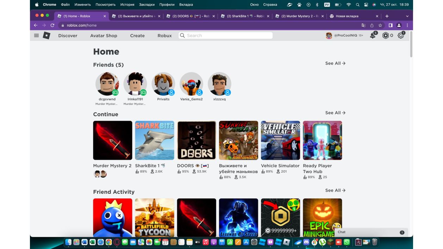Viewport: 443px width, 249px height.
Task: Open the Avatar Shop link
Action: 104,36
